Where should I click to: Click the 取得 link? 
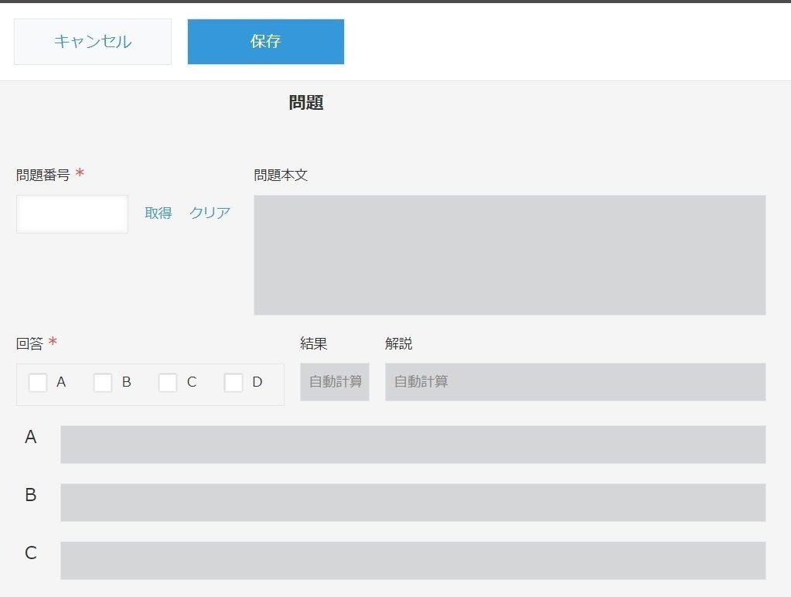click(159, 213)
